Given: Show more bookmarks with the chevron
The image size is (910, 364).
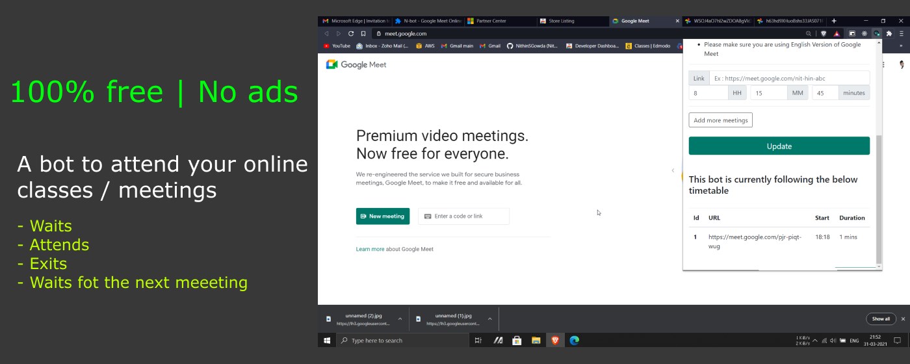Looking at the screenshot, I should click(x=901, y=46).
